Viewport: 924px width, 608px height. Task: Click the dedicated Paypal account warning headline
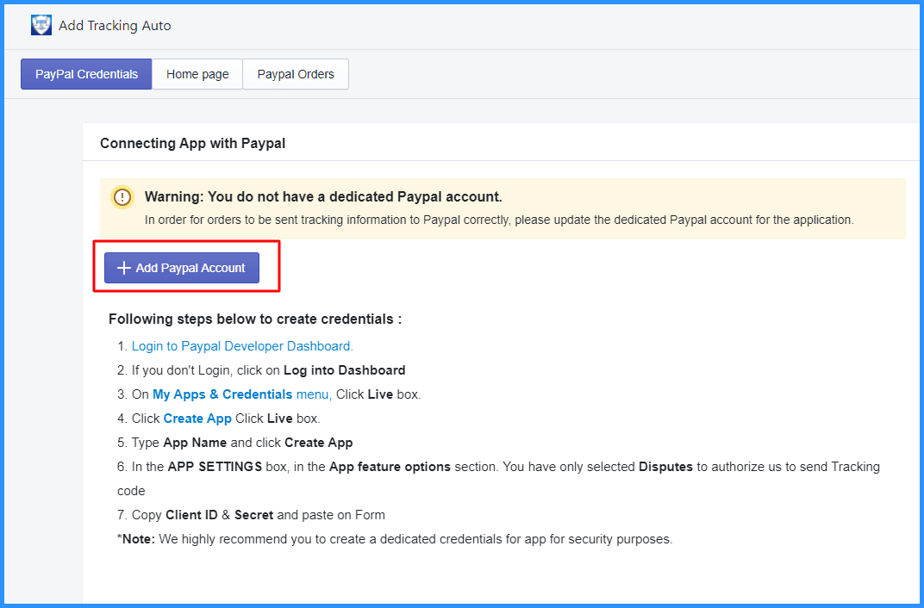(323, 197)
